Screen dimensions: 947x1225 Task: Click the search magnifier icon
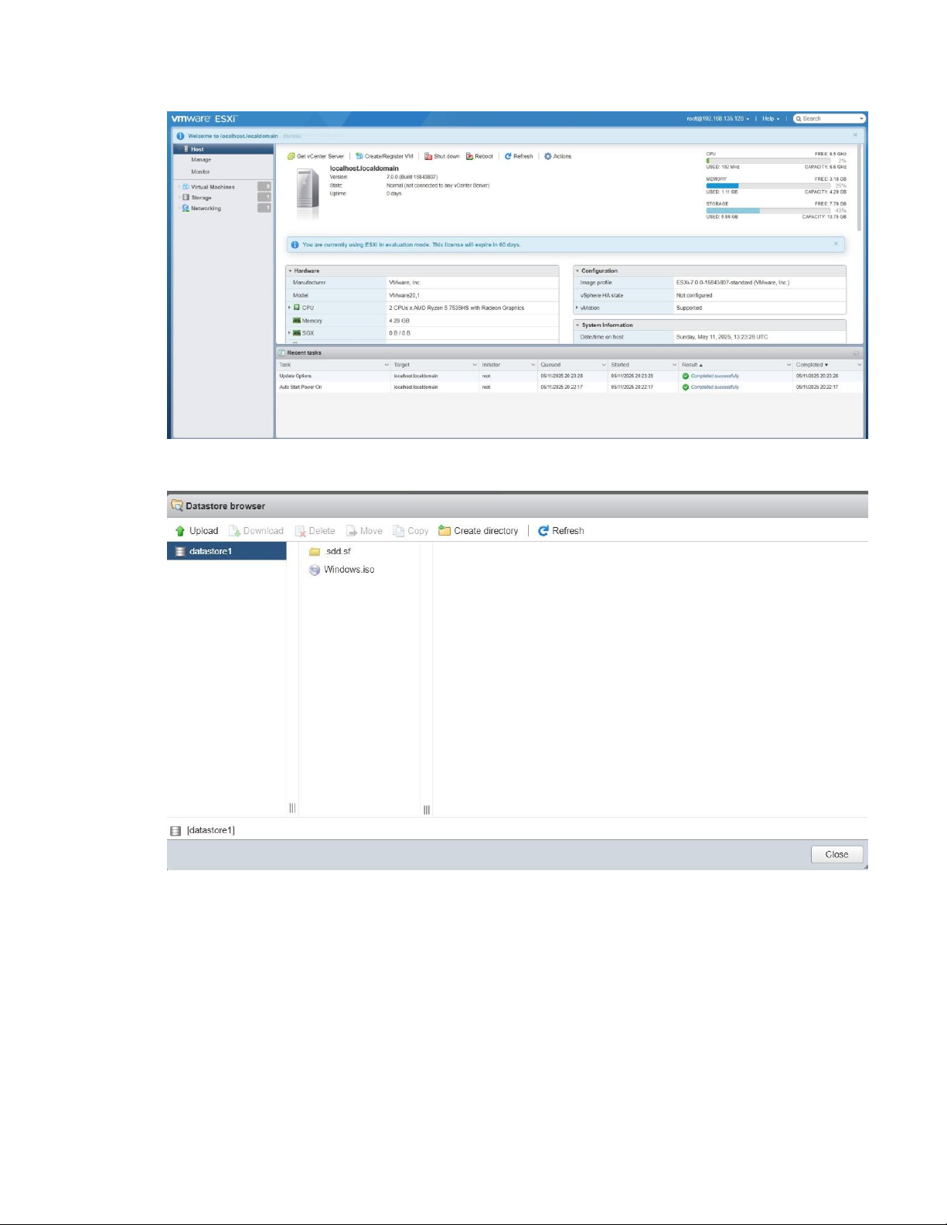(799, 119)
